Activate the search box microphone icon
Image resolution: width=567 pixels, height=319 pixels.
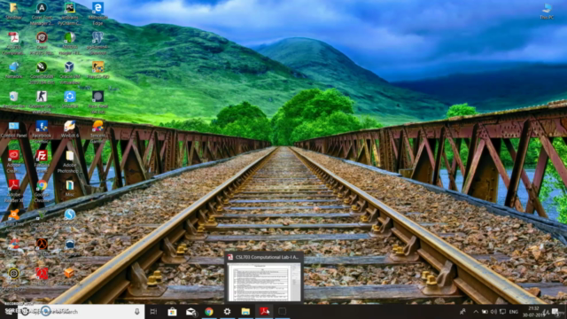137,311
